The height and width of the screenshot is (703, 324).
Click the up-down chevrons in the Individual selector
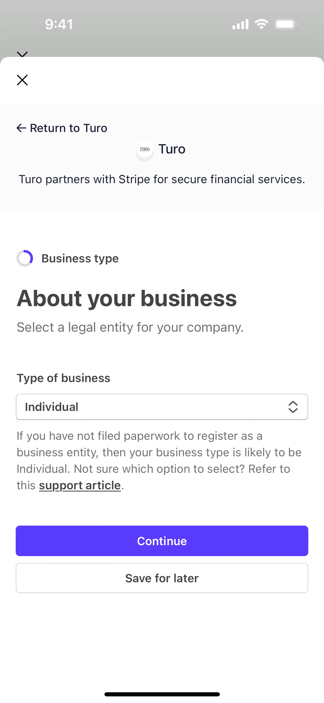click(x=293, y=407)
